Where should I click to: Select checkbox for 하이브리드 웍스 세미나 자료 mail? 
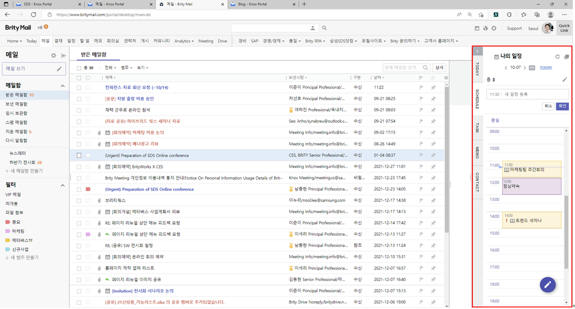[x=79, y=121]
